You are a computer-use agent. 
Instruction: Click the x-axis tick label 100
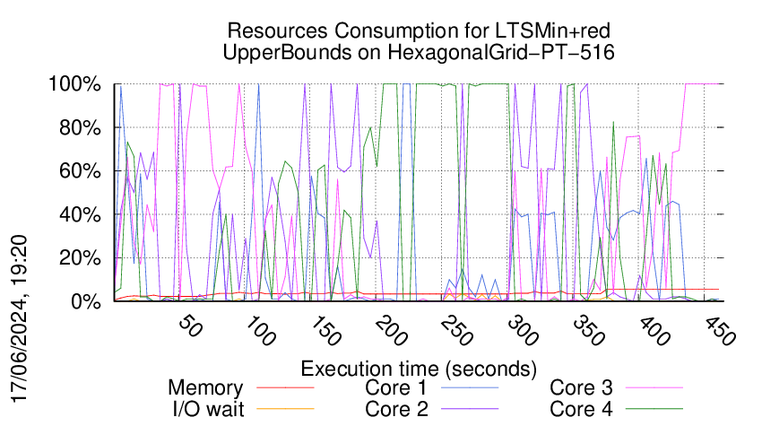pos(260,331)
